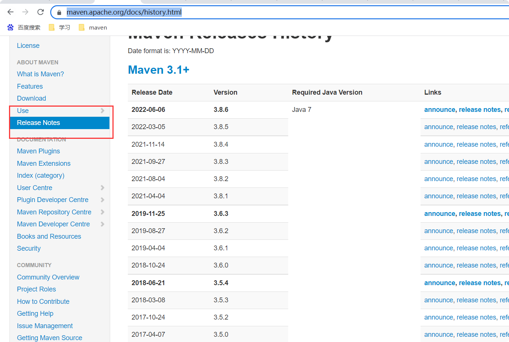
Task: Expand the Plugin Developer Centre chevron
Action: 102,200
